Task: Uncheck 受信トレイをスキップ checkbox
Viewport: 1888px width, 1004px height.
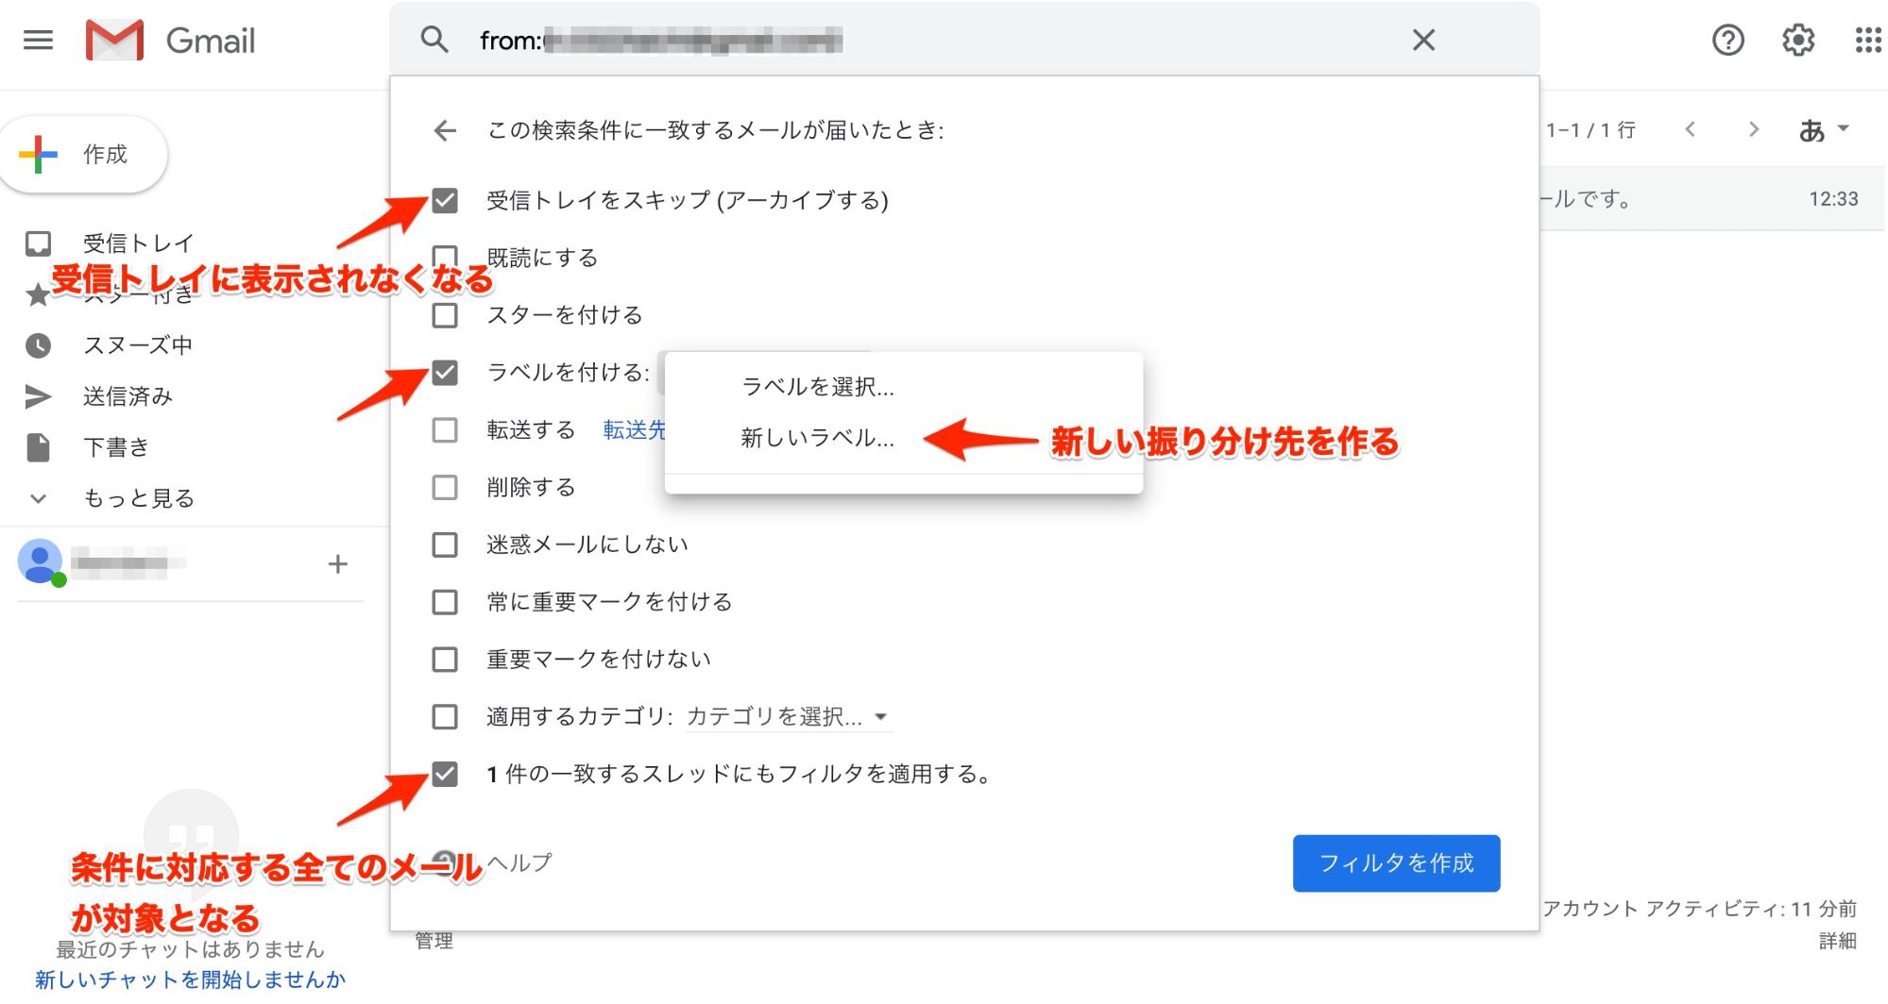Action: pos(445,200)
